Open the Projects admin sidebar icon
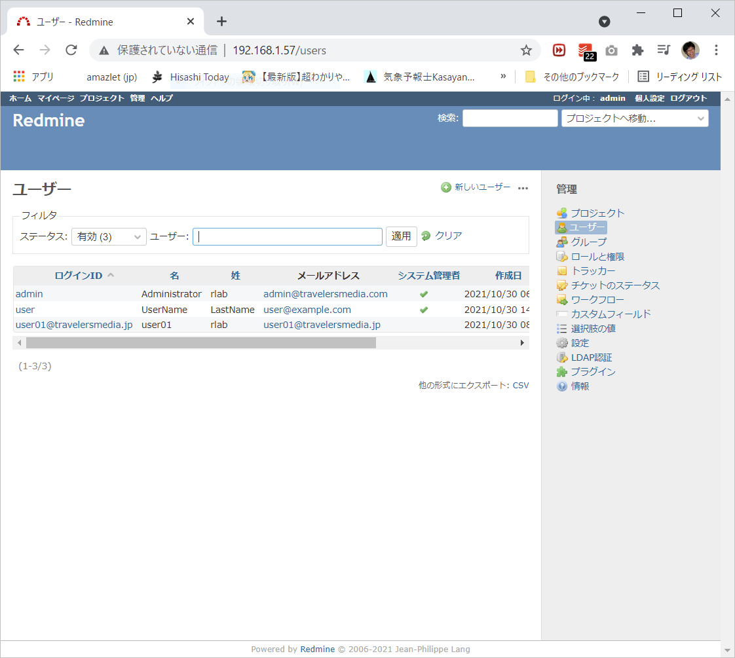 tap(561, 213)
